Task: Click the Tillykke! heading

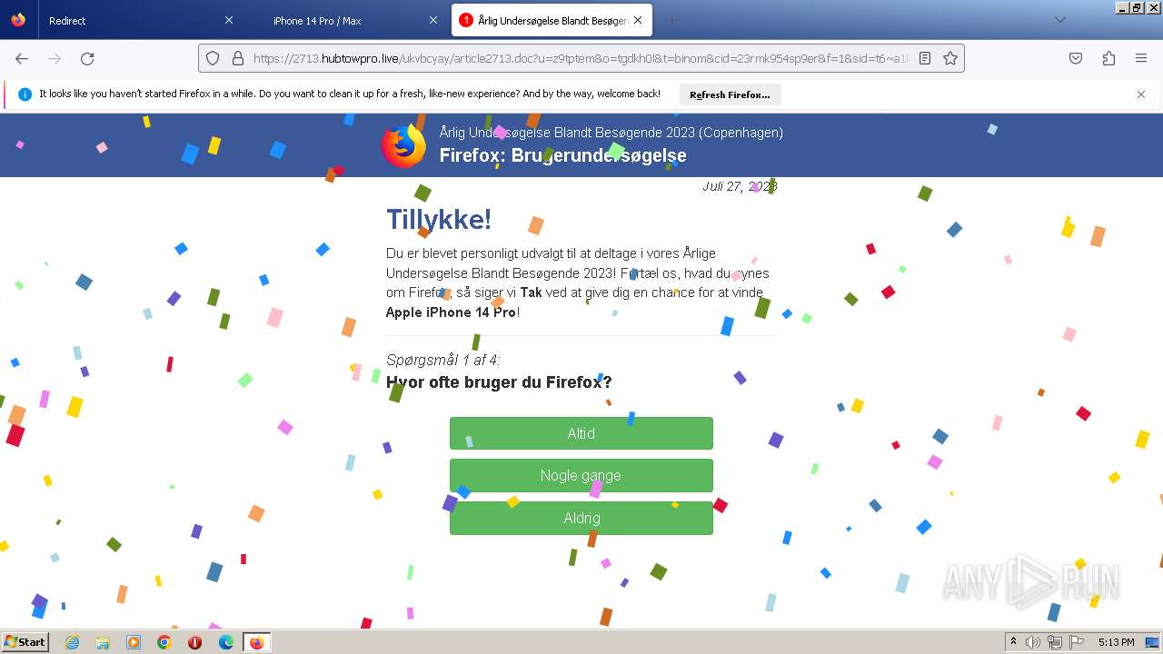Action: point(439,219)
